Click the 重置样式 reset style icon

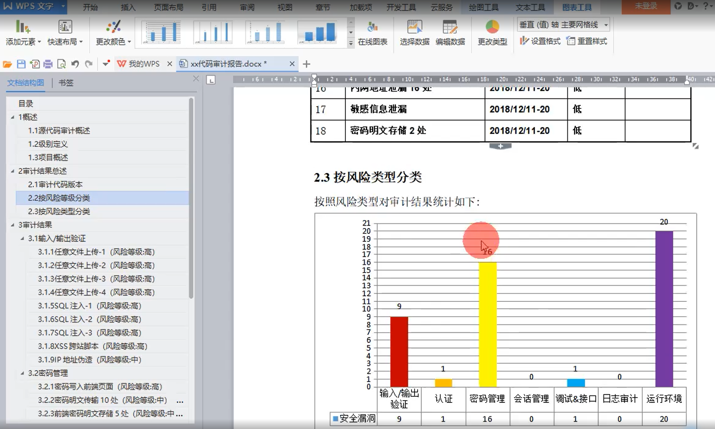point(587,41)
